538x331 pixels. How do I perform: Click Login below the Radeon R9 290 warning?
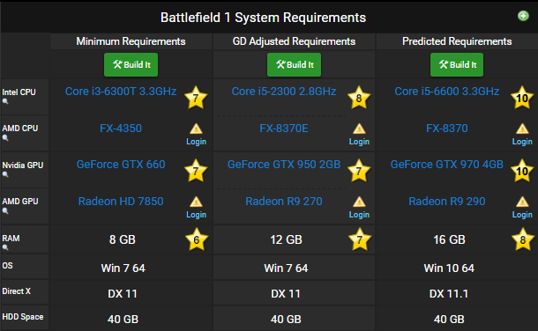click(522, 215)
